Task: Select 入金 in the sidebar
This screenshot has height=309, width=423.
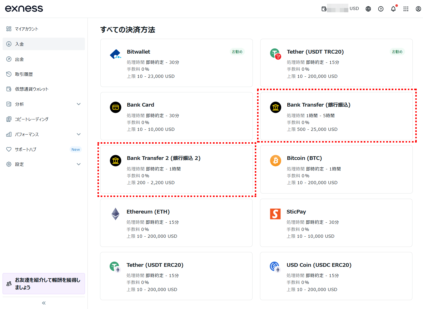Action: 44,44
